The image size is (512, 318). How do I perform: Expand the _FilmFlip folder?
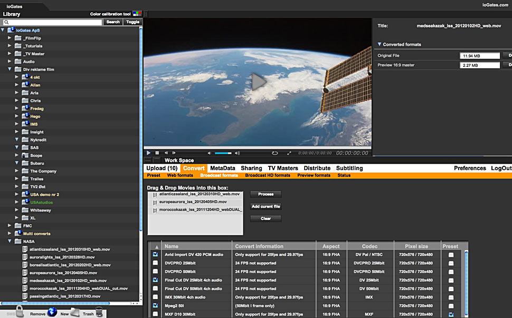pos(10,38)
